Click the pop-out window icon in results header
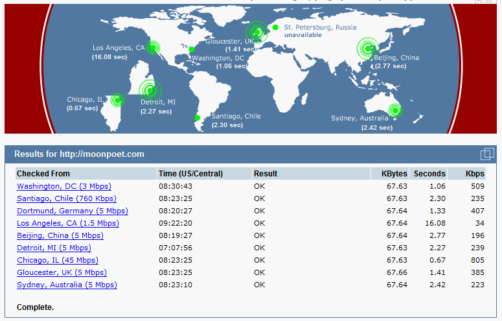Screen dimensions: 502x321 tap(487, 154)
